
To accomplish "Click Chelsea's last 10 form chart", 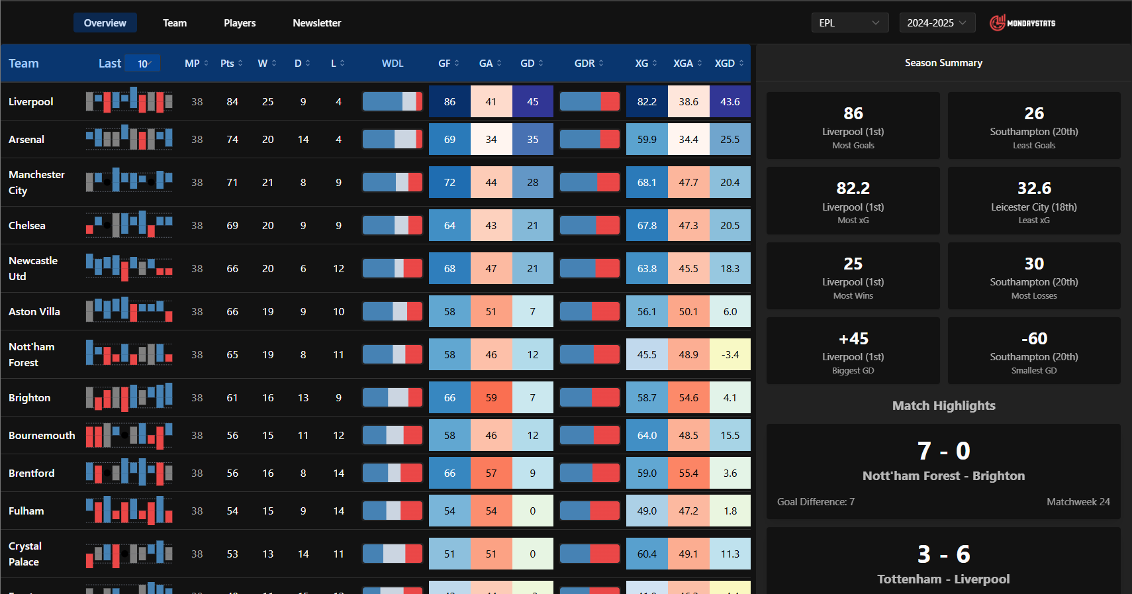I will (x=129, y=226).
